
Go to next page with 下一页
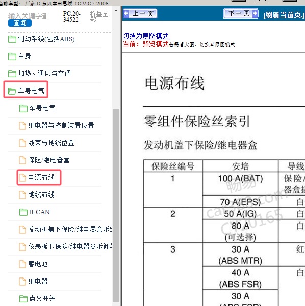[x=241, y=13]
